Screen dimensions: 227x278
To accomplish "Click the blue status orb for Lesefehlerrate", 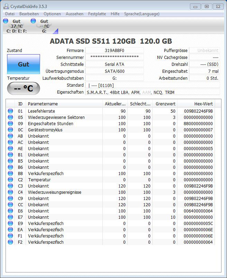I will pos(10,111).
